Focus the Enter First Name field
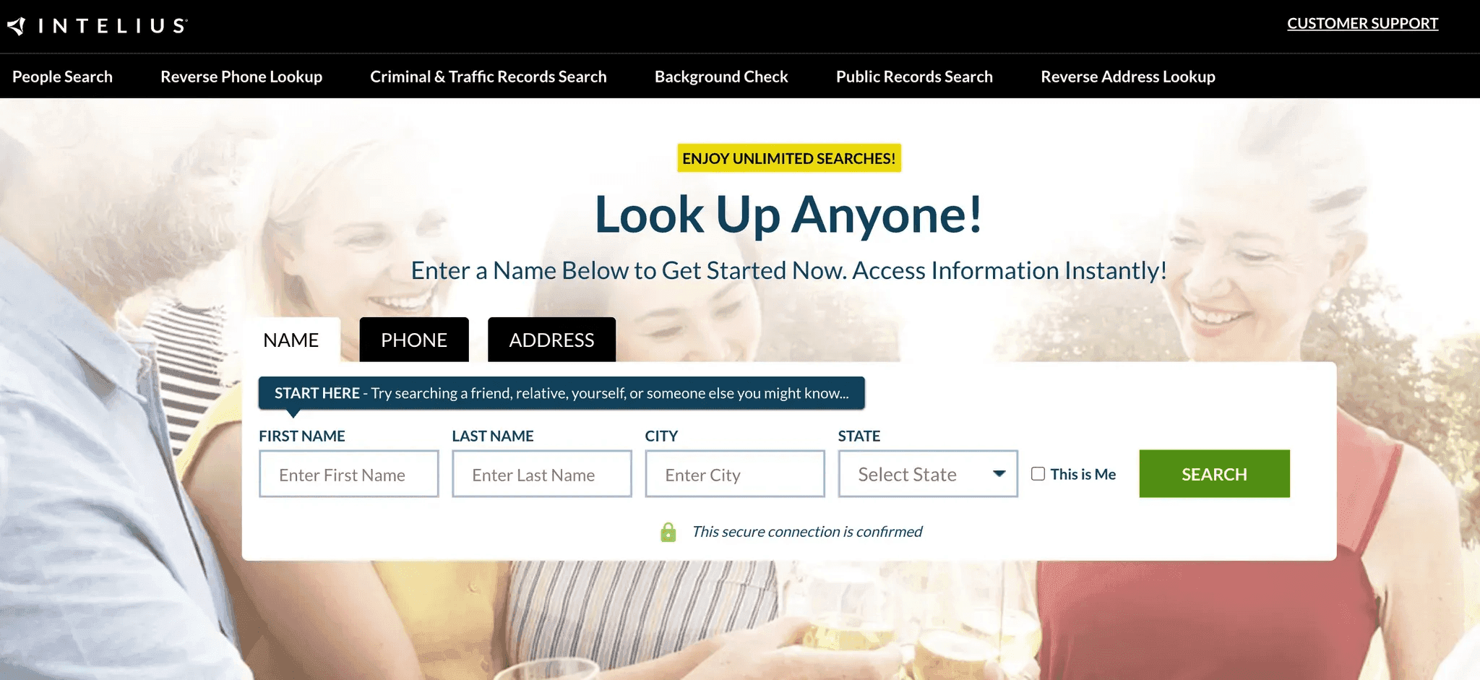 pyautogui.click(x=349, y=474)
